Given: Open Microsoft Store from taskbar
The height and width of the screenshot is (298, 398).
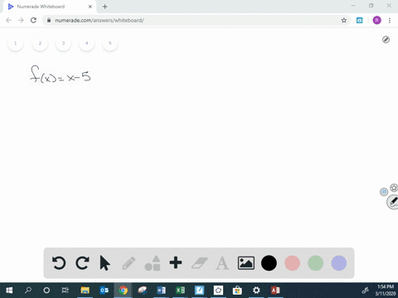Looking at the screenshot, I should (x=237, y=291).
